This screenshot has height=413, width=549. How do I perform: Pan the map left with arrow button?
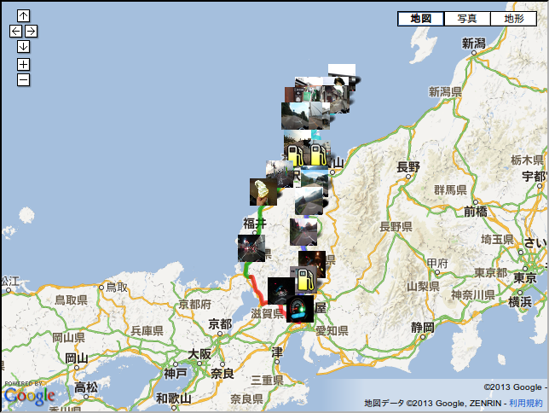coord(15,31)
